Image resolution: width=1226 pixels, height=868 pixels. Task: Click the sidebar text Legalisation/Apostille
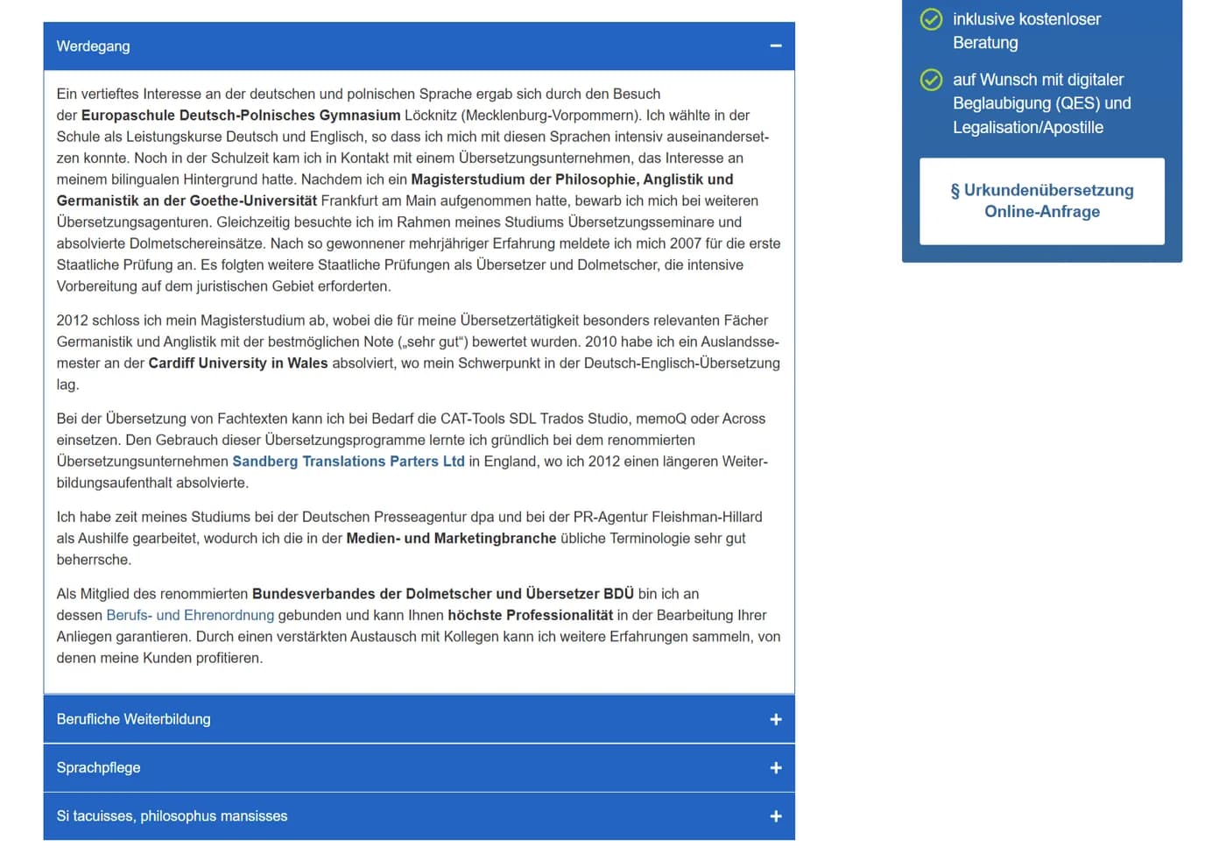point(1028,128)
